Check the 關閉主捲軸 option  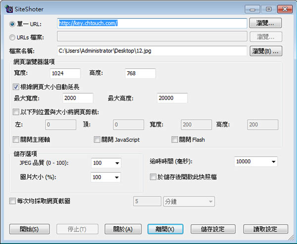(16, 140)
